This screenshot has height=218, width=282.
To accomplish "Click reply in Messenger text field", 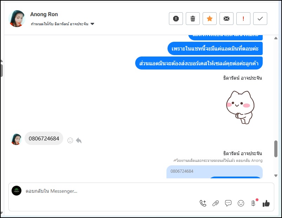I will (x=105, y=191).
